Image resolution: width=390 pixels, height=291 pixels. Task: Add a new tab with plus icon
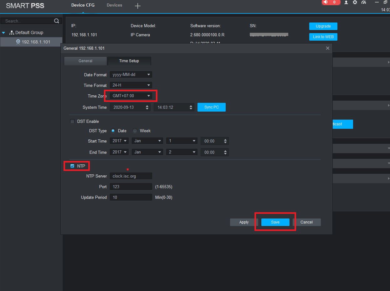[x=137, y=6]
